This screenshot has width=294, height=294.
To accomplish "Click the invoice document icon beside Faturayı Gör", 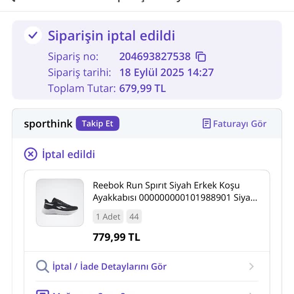I will tap(207, 124).
